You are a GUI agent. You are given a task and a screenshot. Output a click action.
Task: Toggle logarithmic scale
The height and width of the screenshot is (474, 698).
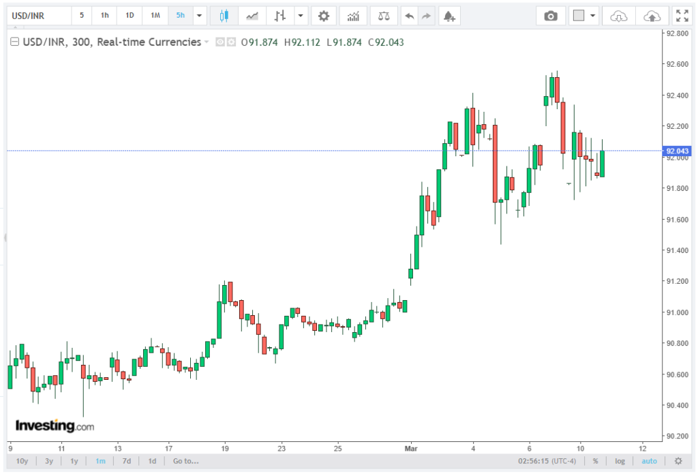(620, 461)
